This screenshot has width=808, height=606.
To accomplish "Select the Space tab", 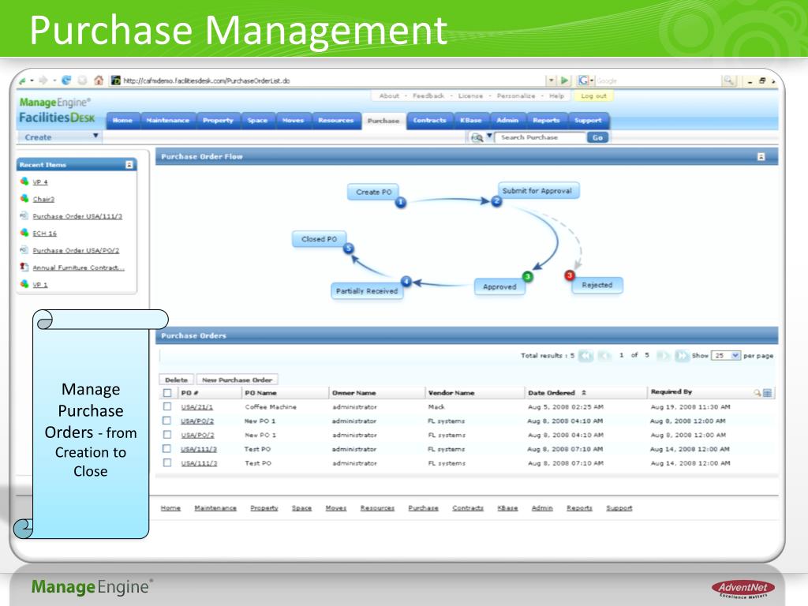I will pos(258,121).
